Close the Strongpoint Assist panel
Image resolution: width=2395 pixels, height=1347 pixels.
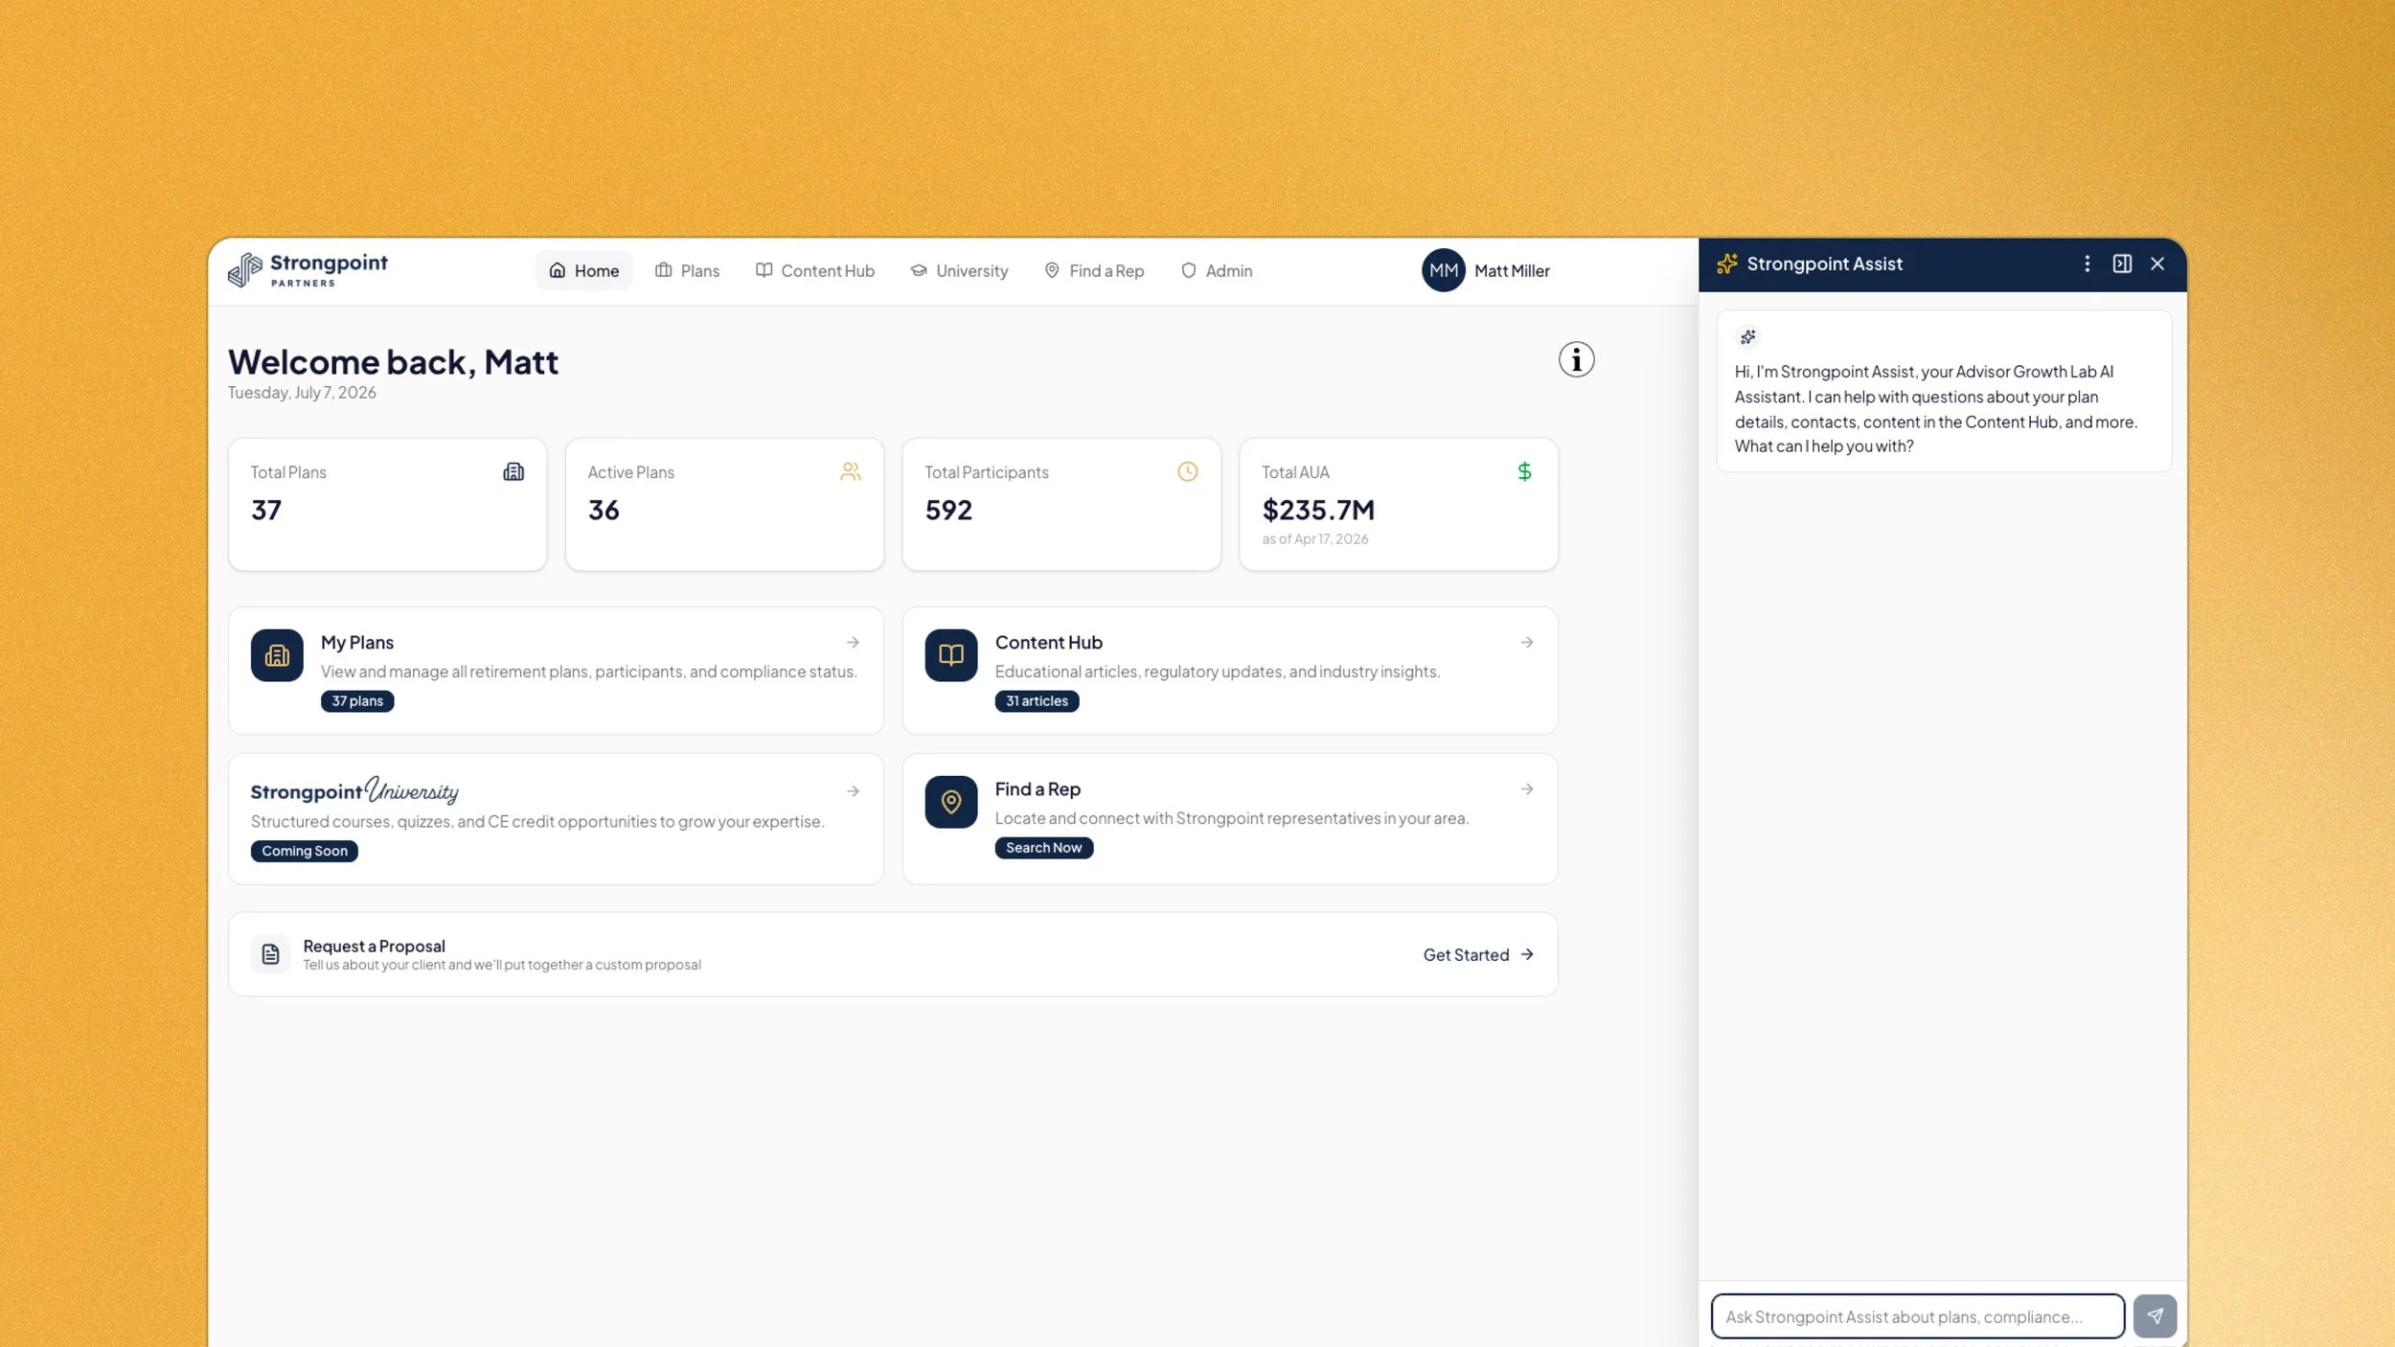click(x=2157, y=264)
